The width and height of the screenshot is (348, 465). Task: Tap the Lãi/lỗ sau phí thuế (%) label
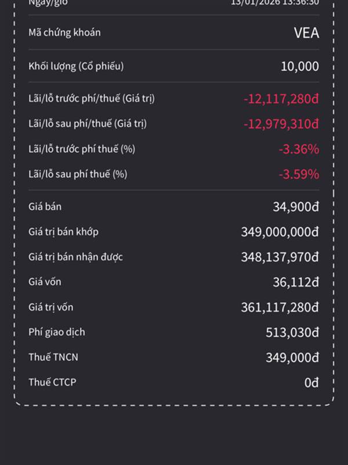[78, 174]
